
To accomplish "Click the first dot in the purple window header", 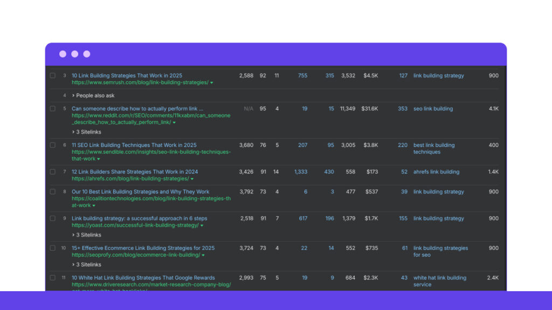I will tap(63, 54).
